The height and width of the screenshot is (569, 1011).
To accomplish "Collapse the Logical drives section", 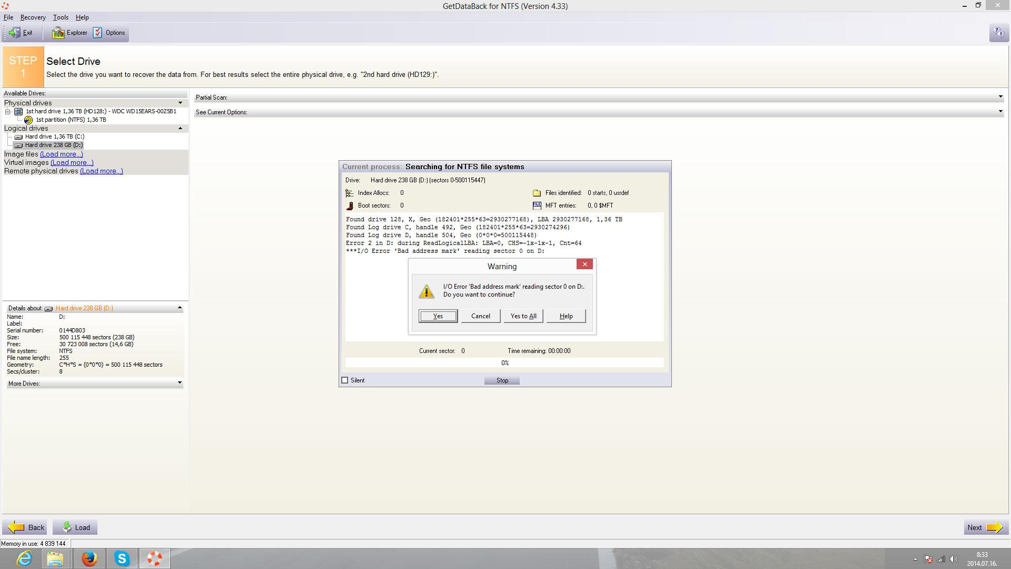I will tap(180, 128).
